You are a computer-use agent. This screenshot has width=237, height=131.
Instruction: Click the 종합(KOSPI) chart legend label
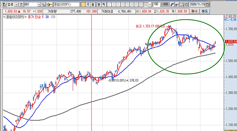[x=15, y=17]
